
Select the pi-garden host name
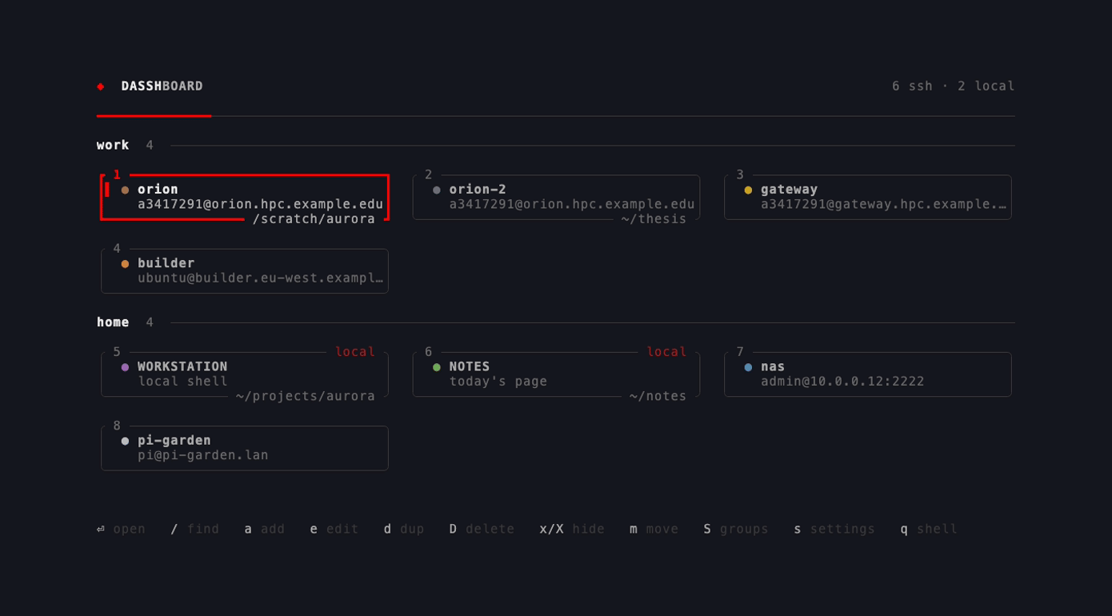(x=174, y=440)
